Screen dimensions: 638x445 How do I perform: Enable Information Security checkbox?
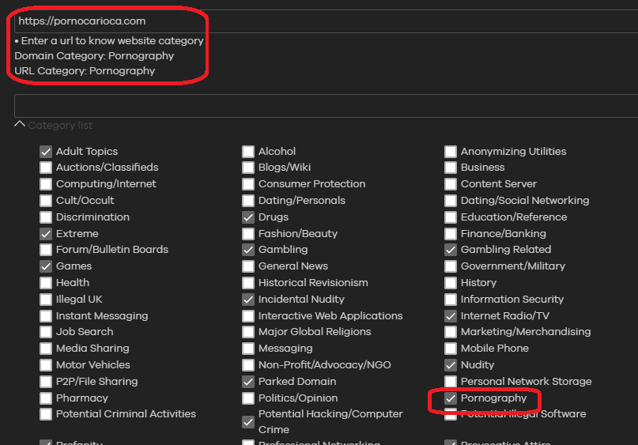(451, 300)
